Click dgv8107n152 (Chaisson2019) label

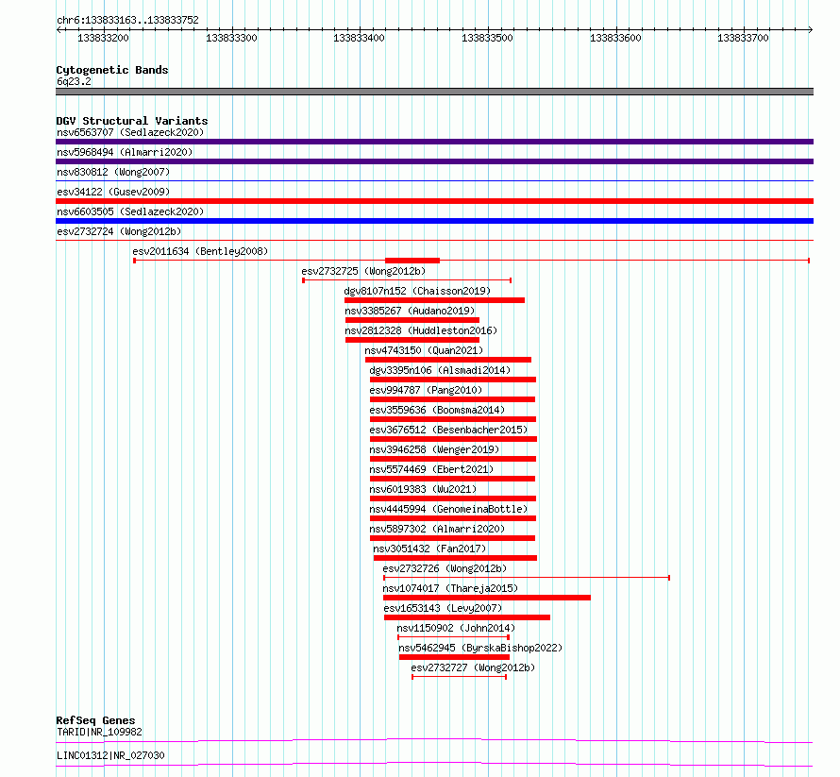pyautogui.click(x=417, y=291)
